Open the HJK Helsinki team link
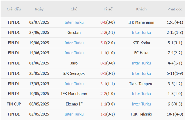Viewport: 185px width, 120px height. point(141,114)
